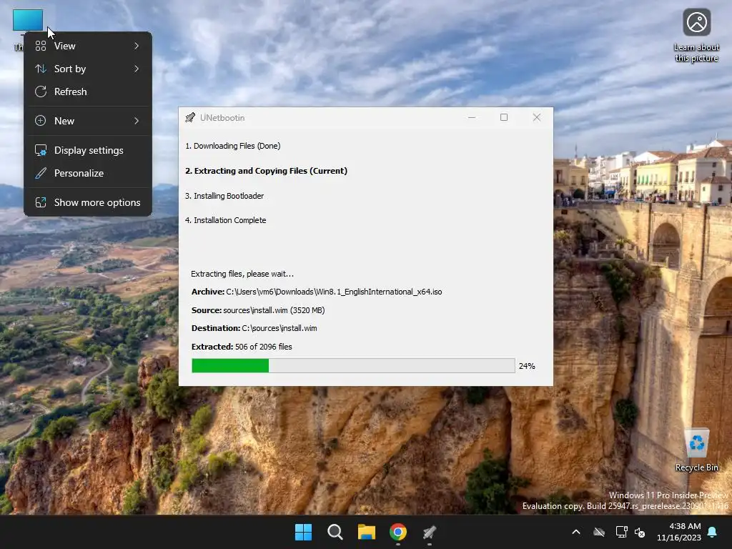Open the Windows Start button
Viewport: 732px width, 549px height.
point(303,532)
